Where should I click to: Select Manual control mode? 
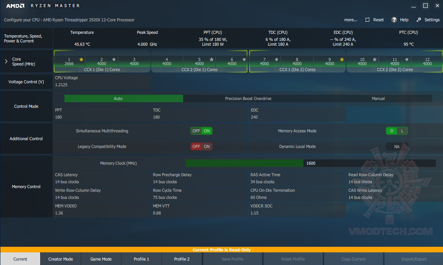pyautogui.click(x=378, y=98)
